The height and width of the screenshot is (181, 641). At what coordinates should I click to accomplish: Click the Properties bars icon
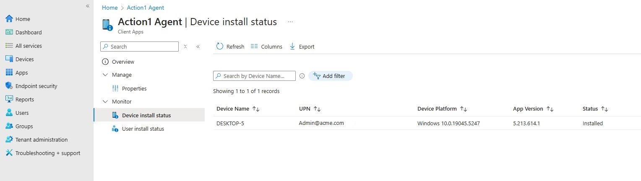(x=115, y=88)
